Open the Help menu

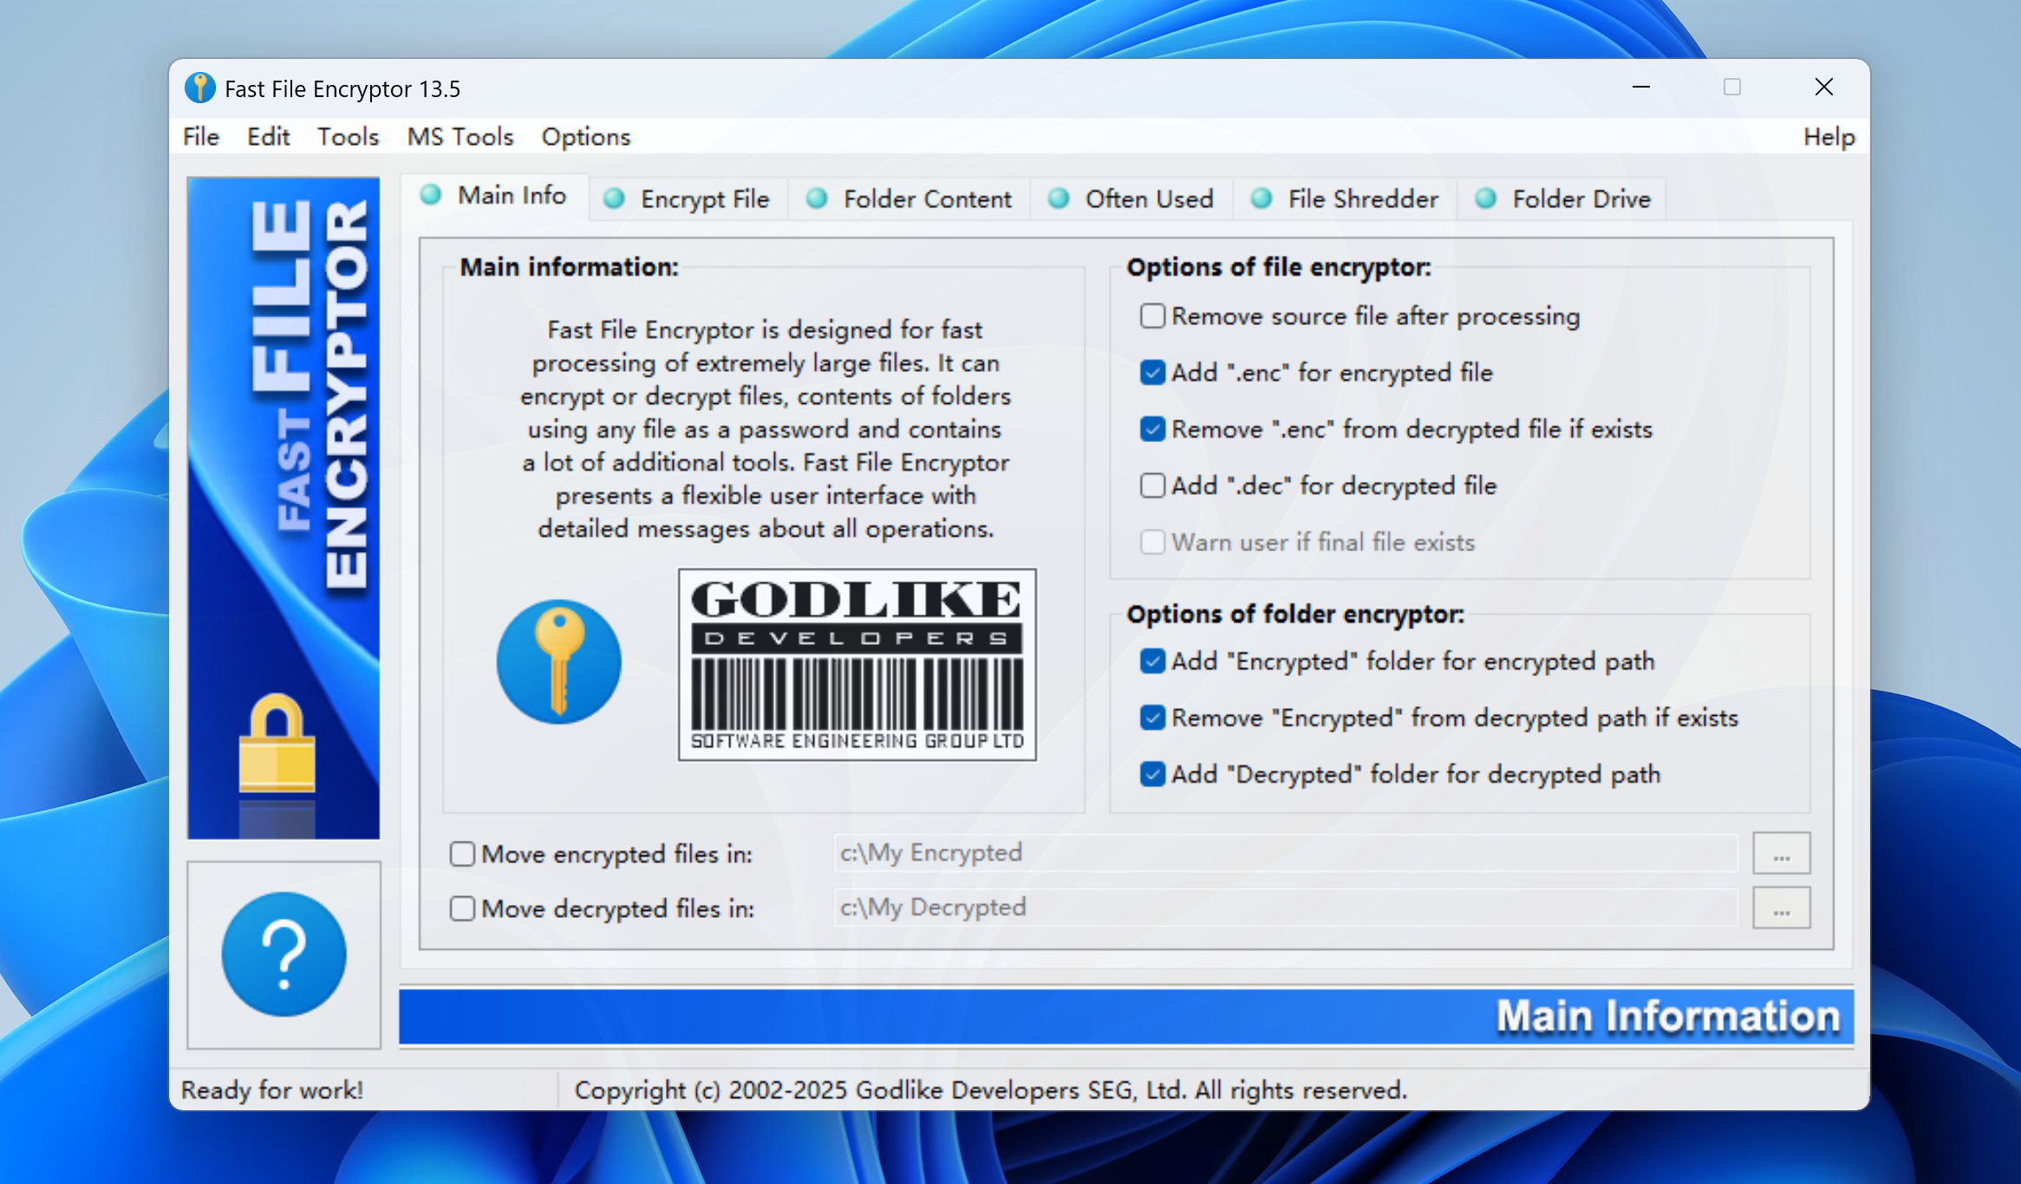[1829, 137]
